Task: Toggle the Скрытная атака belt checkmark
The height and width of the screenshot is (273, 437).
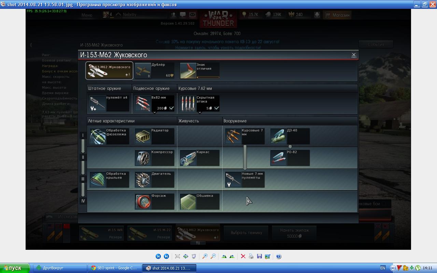Action: point(216,108)
